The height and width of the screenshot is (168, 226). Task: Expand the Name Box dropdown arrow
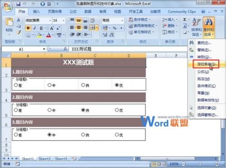pos(44,49)
